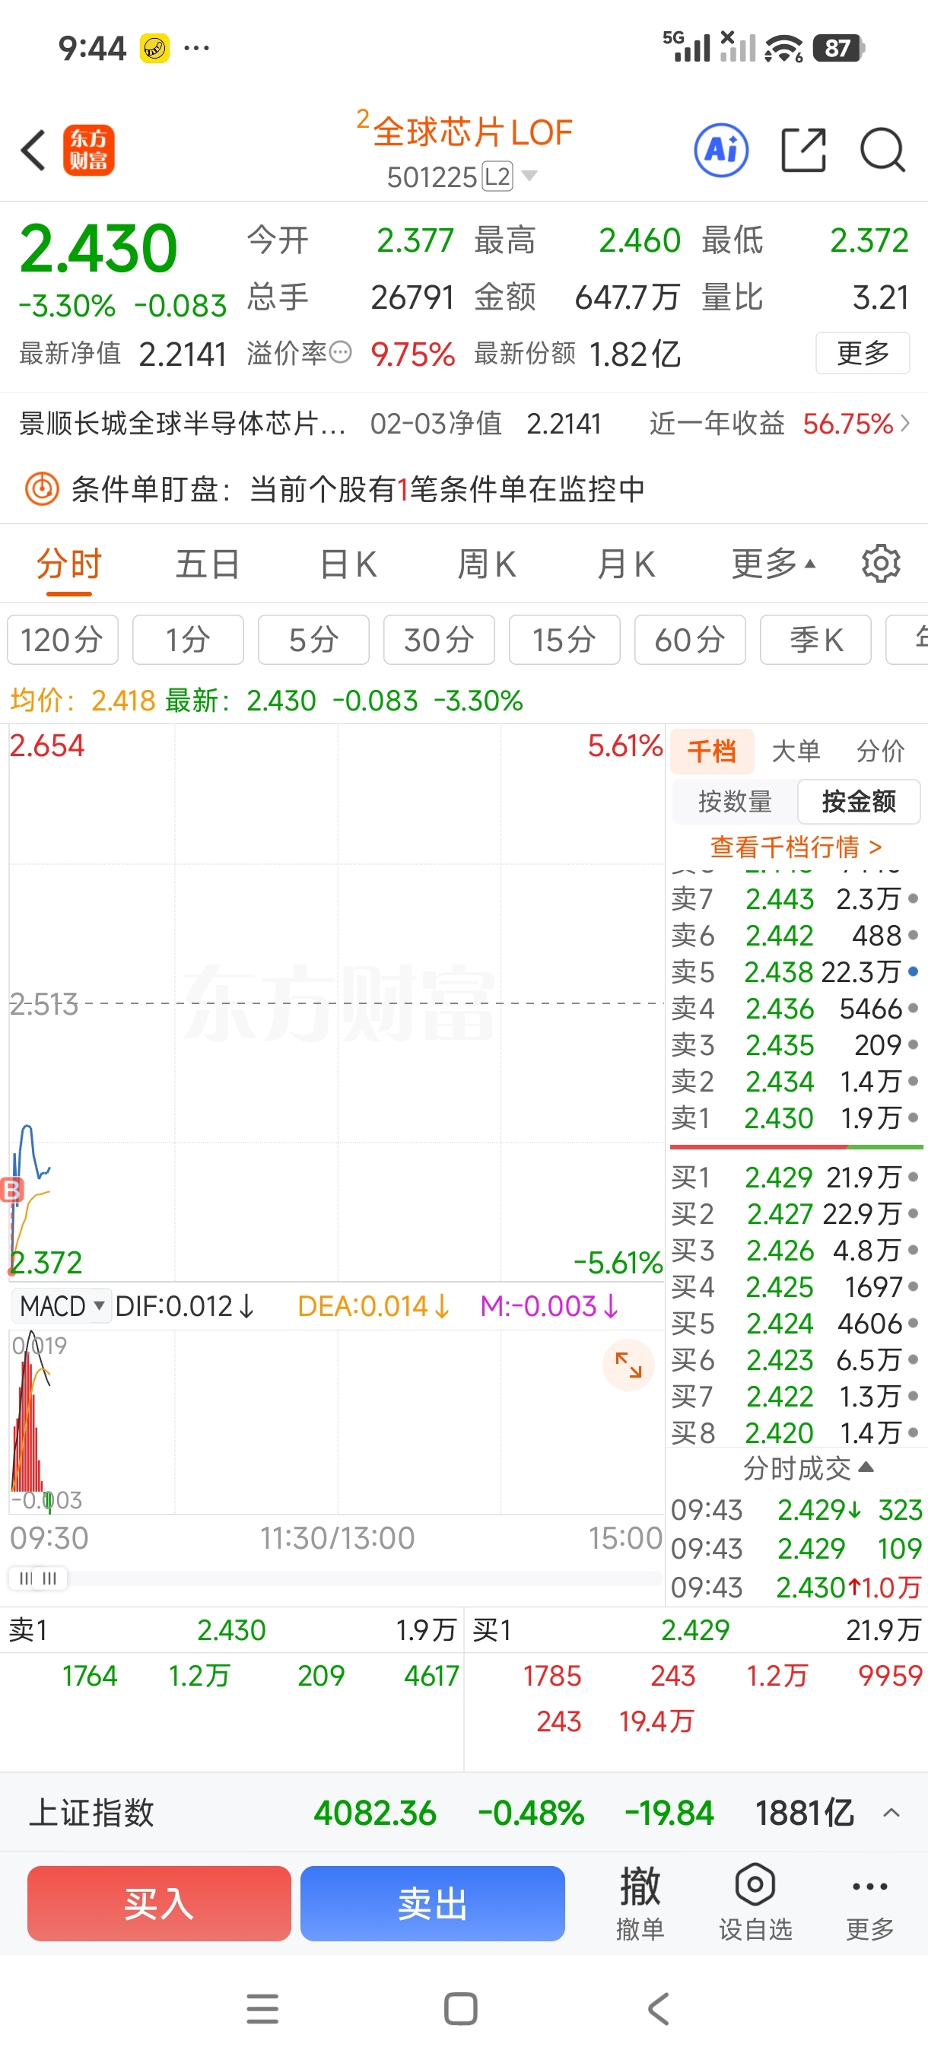Open 近一年收益 56.75% chevron

(904, 423)
